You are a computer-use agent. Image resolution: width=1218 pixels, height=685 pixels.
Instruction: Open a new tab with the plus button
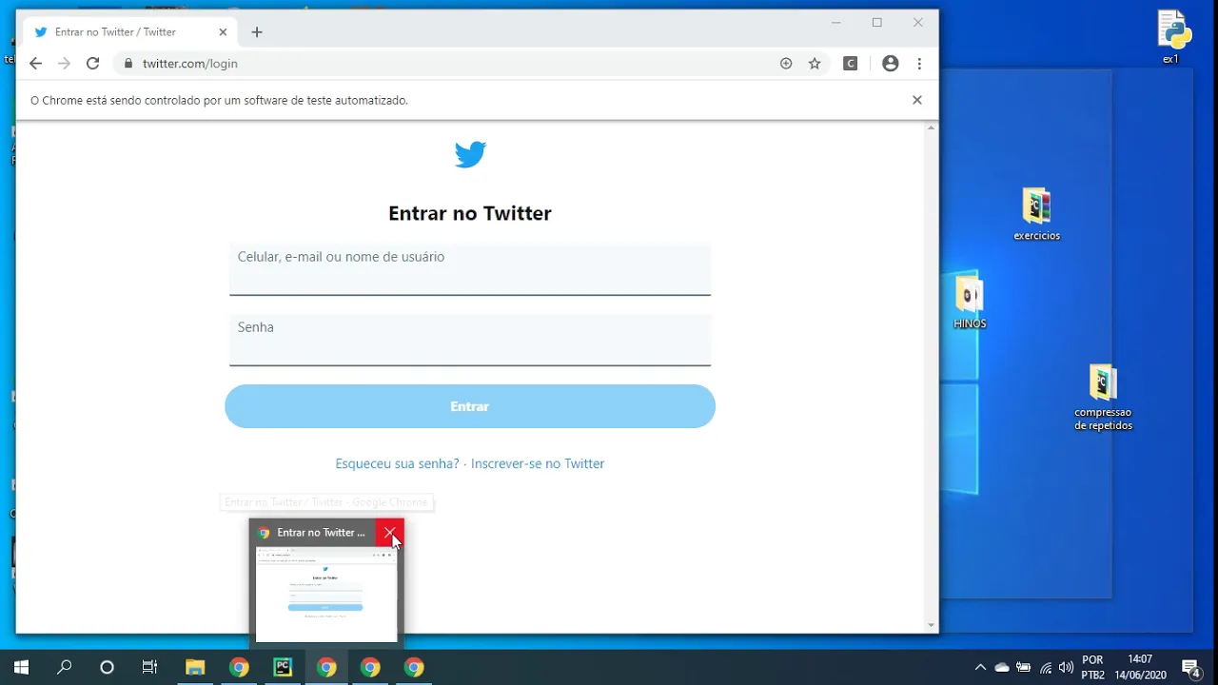(x=257, y=32)
